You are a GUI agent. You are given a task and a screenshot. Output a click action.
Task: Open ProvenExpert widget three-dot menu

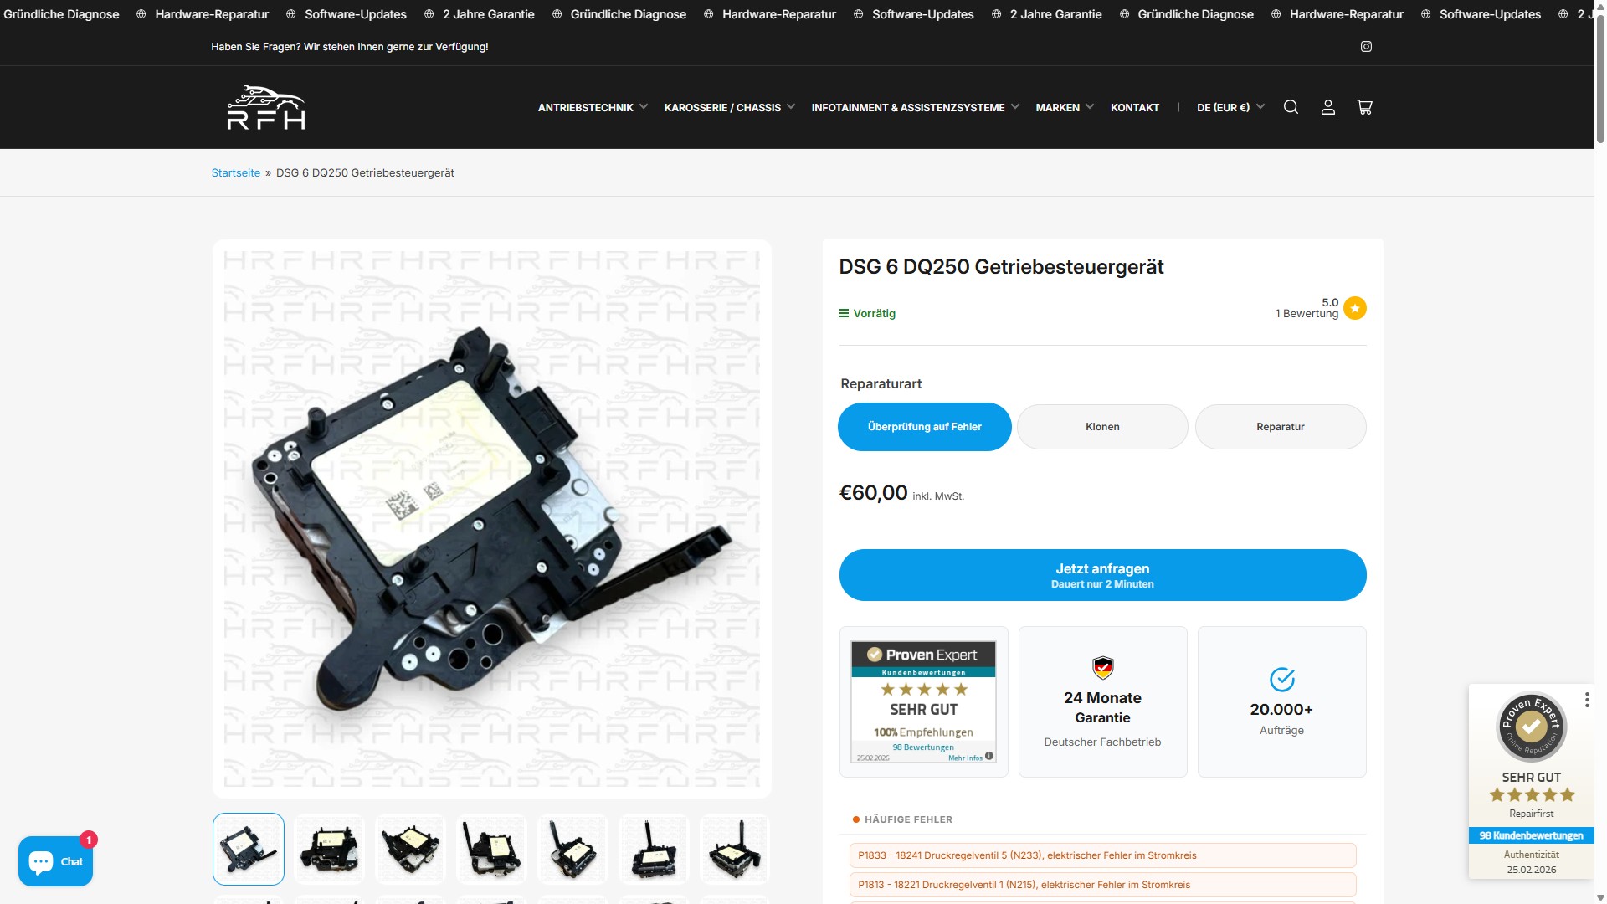(x=1586, y=700)
